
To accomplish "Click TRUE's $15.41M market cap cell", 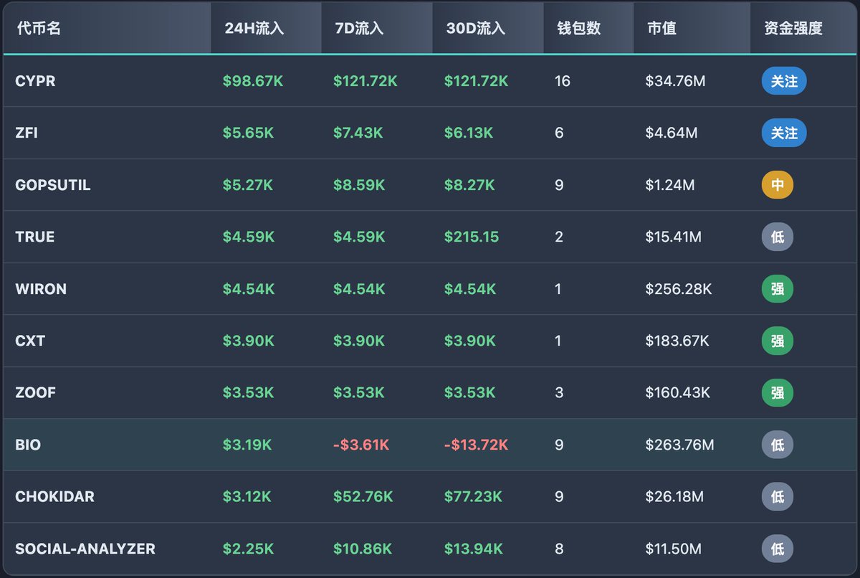I will click(673, 237).
